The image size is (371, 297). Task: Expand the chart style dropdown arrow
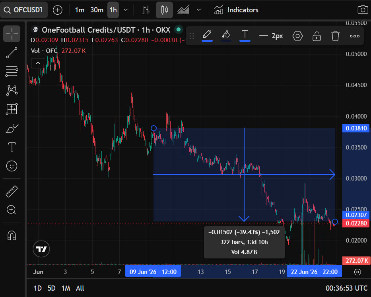[x=199, y=10]
